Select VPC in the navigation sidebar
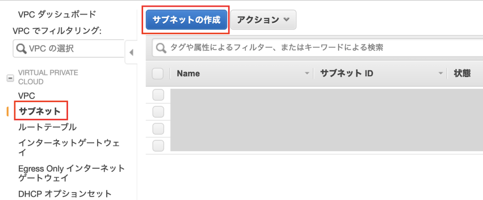483x200 pixels. (x=26, y=96)
